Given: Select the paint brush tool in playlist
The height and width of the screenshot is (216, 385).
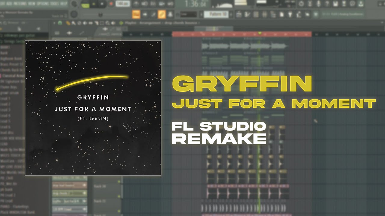Looking at the screenshot, I should click(x=73, y=23).
